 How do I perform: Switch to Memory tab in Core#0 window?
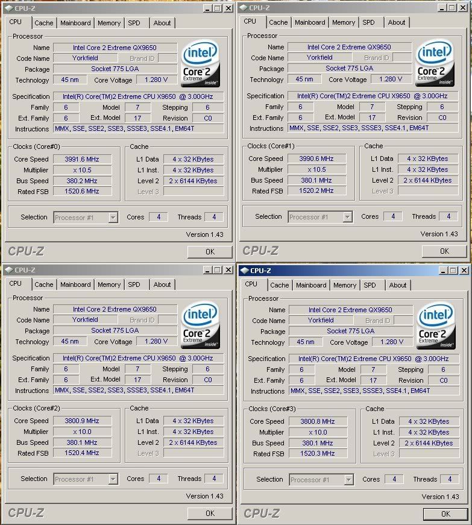109,23
